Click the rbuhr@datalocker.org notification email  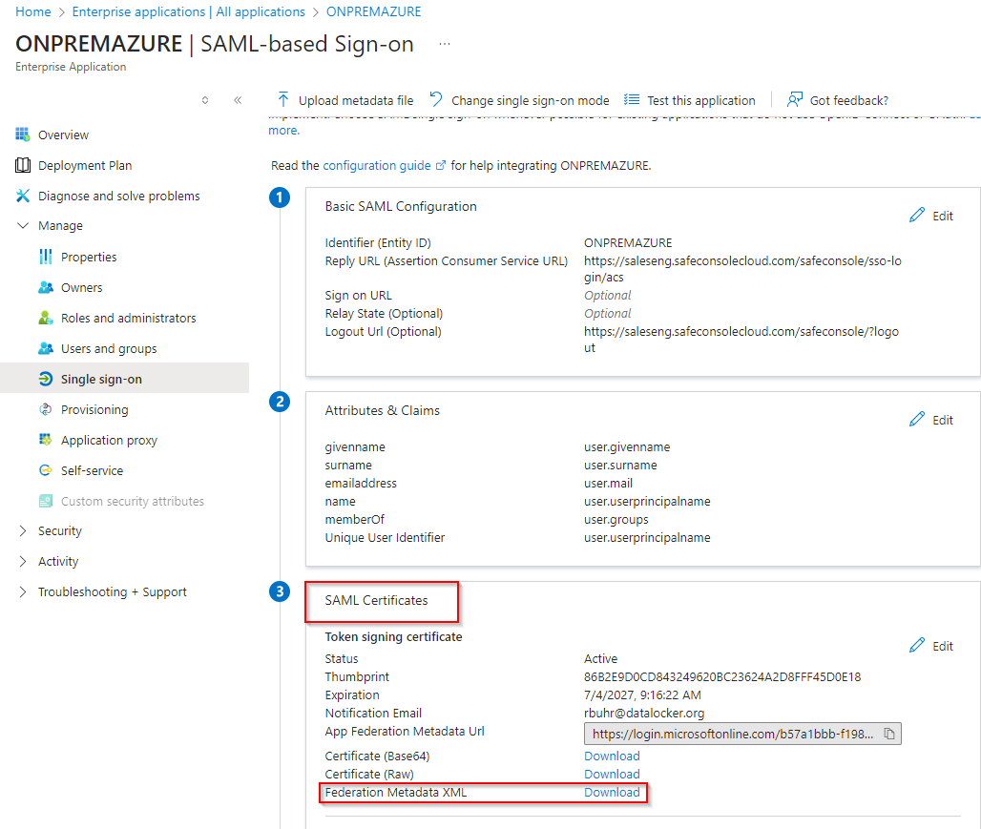tap(644, 714)
